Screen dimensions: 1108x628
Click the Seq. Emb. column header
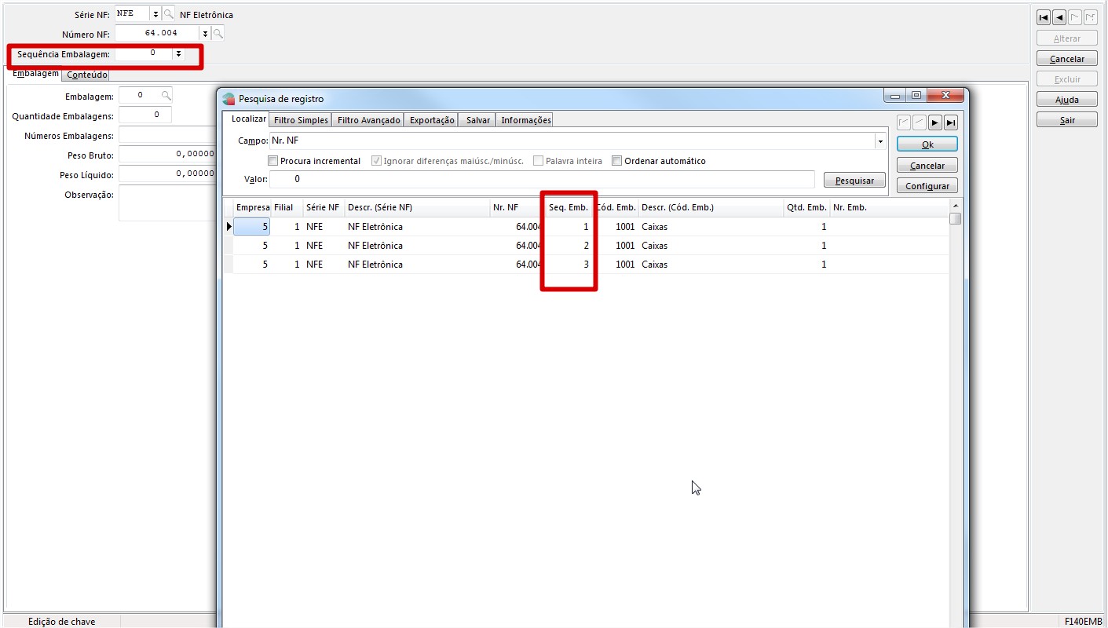pyautogui.click(x=569, y=207)
